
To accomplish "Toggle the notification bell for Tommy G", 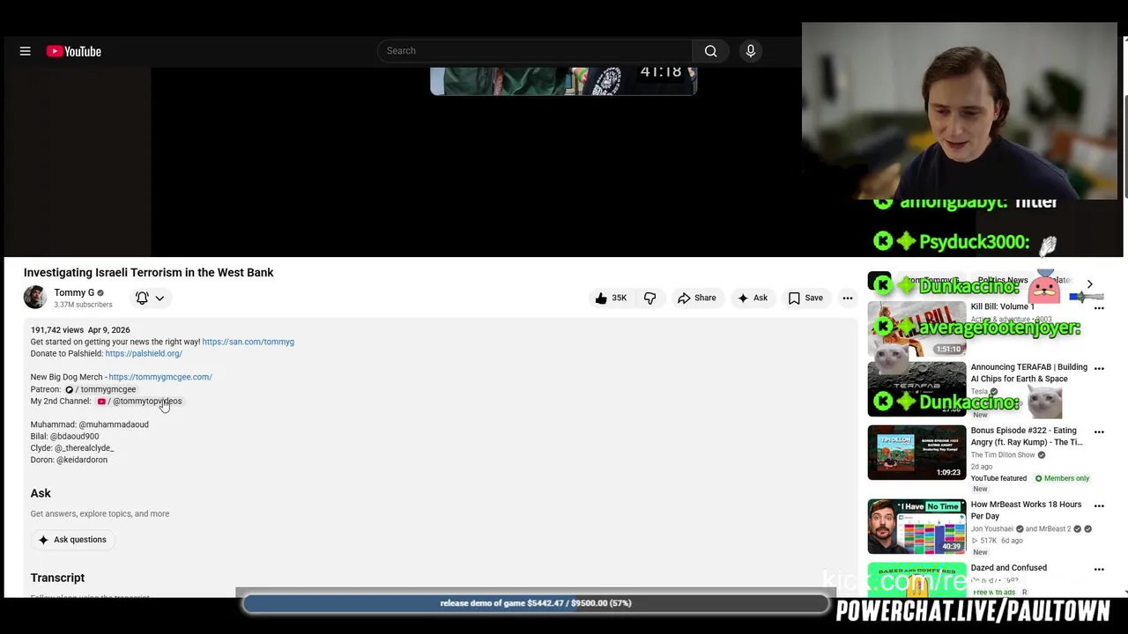I will tap(142, 298).
